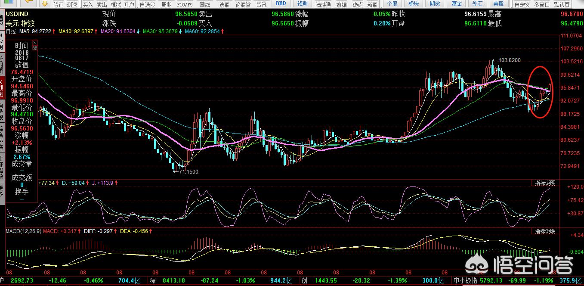Open the 数据 data section

click(x=342, y=4)
